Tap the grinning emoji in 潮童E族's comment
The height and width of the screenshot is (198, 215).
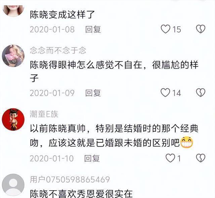(187, 143)
